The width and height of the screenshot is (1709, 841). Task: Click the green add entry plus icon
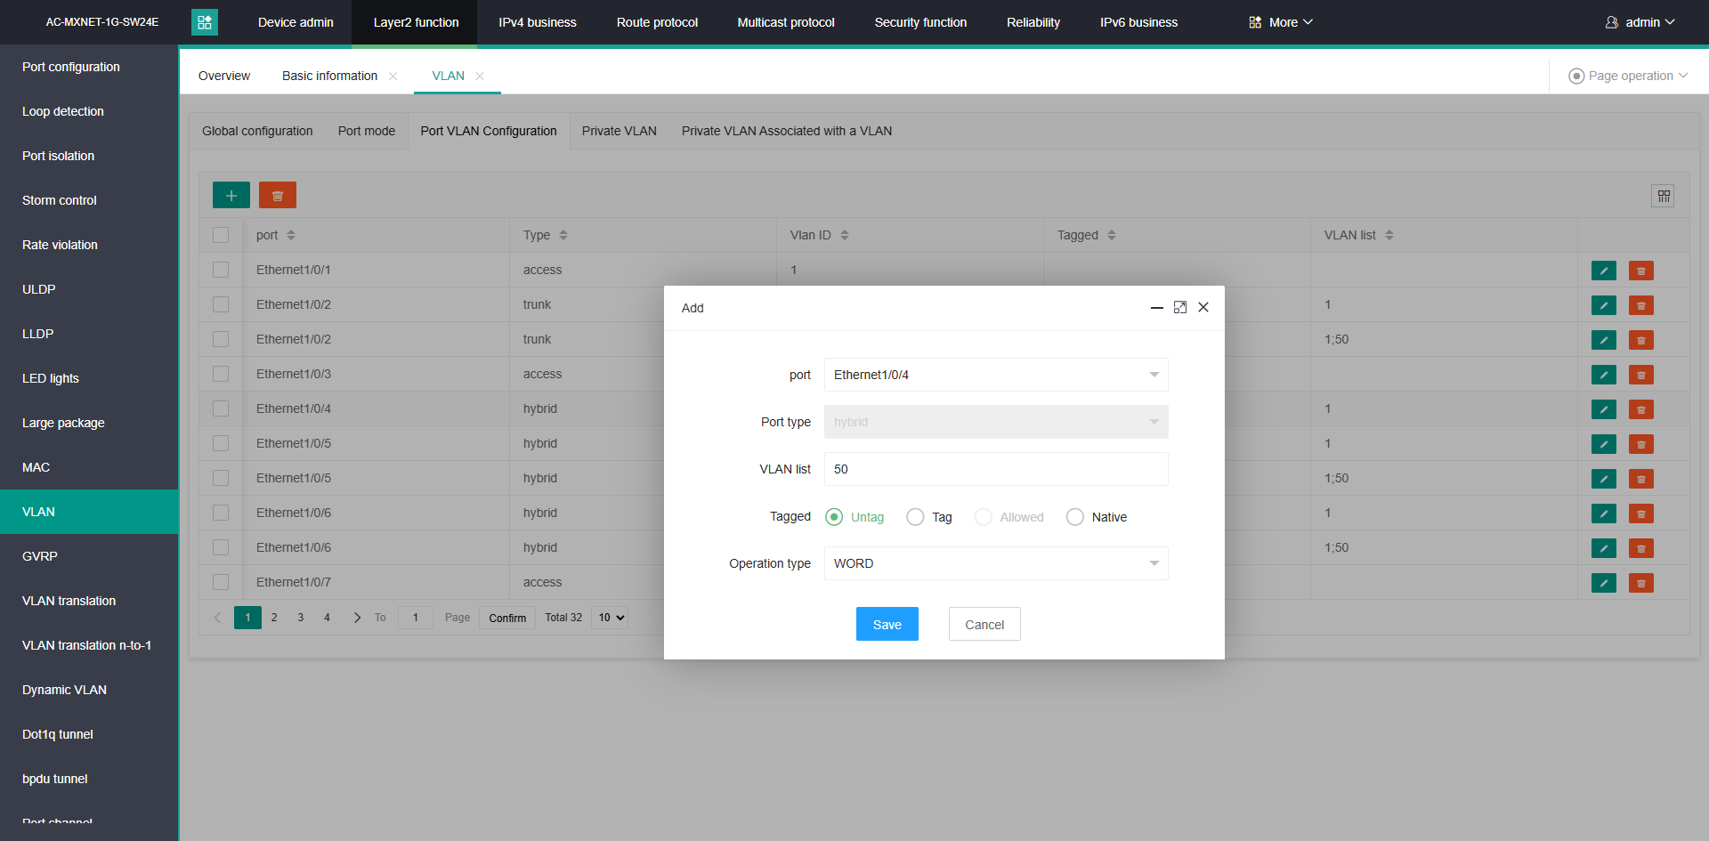coord(231,195)
